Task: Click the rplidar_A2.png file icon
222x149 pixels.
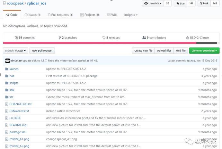Action: click(x=6, y=146)
